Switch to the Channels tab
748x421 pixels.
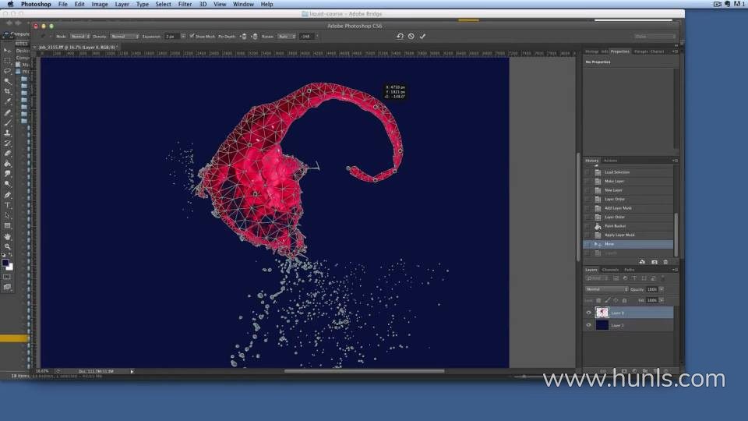610,270
